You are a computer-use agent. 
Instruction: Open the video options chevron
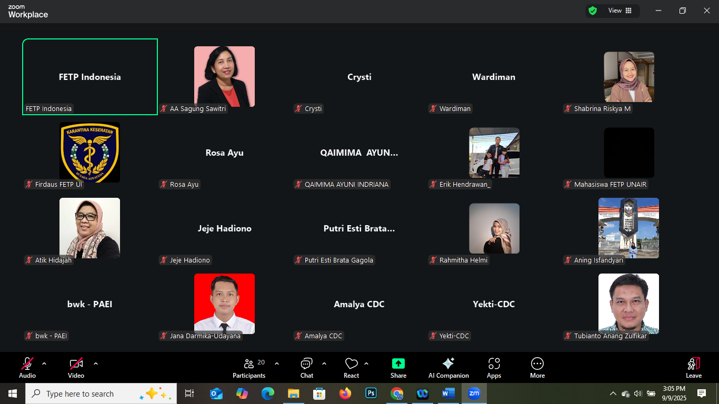pyautogui.click(x=96, y=363)
